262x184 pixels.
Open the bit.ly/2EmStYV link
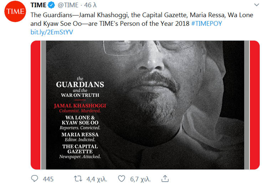(x=51, y=32)
